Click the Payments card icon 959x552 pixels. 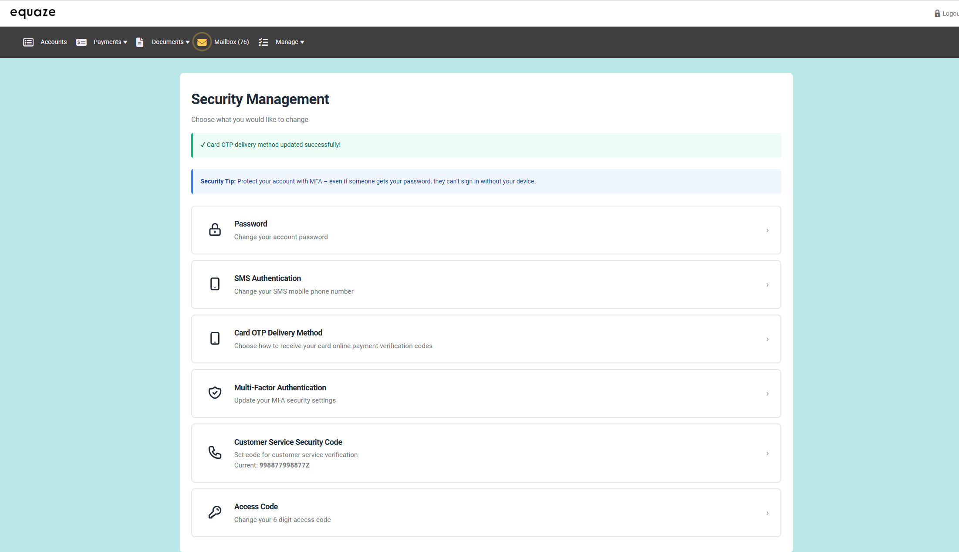tap(81, 42)
